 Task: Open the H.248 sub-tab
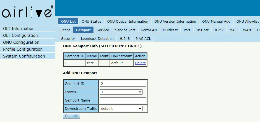(x=125, y=39)
